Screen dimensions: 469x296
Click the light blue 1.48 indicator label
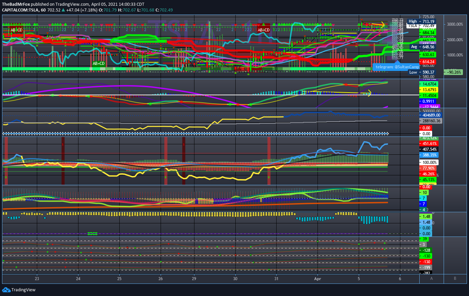pos(426,222)
